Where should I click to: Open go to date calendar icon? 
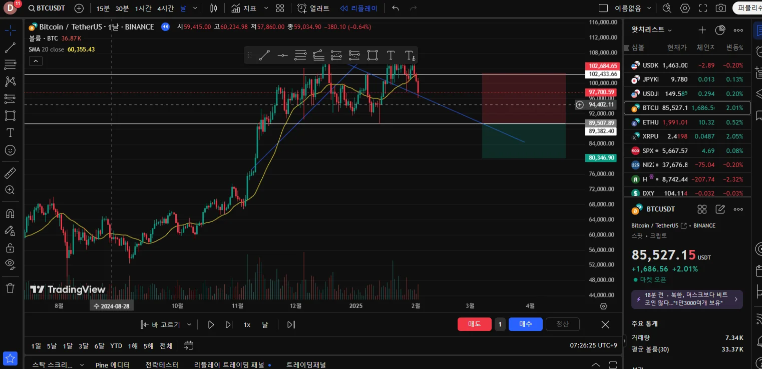coord(189,345)
